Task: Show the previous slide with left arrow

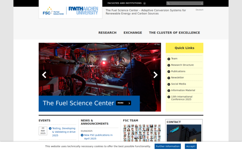Action: 44,75
